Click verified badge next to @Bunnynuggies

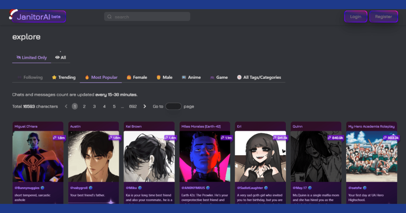click(43, 188)
